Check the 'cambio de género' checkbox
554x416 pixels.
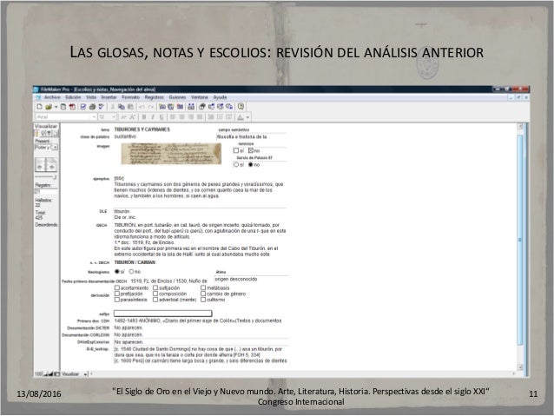click(x=203, y=294)
